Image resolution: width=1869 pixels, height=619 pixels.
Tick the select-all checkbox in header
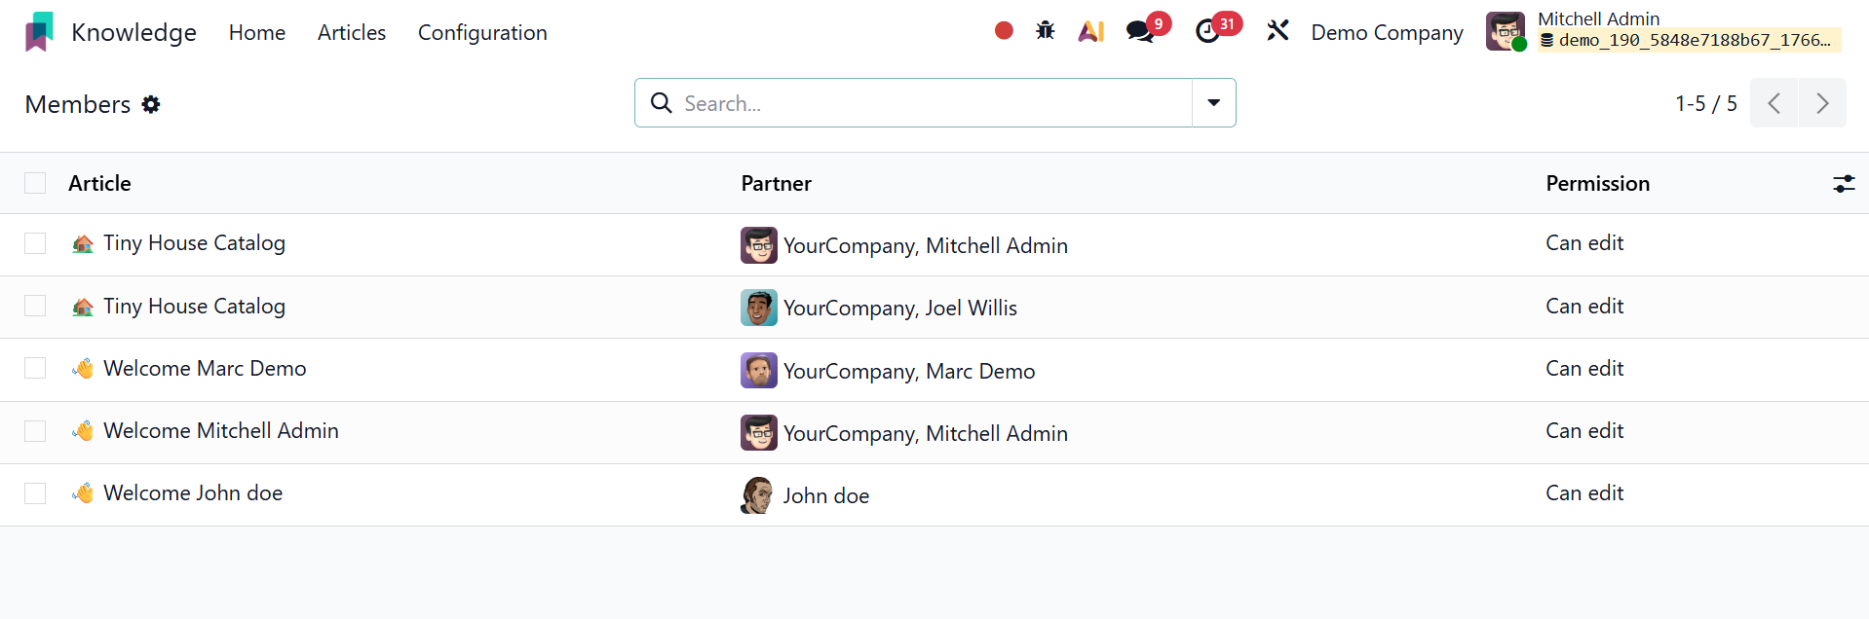(x=35, y=183)
